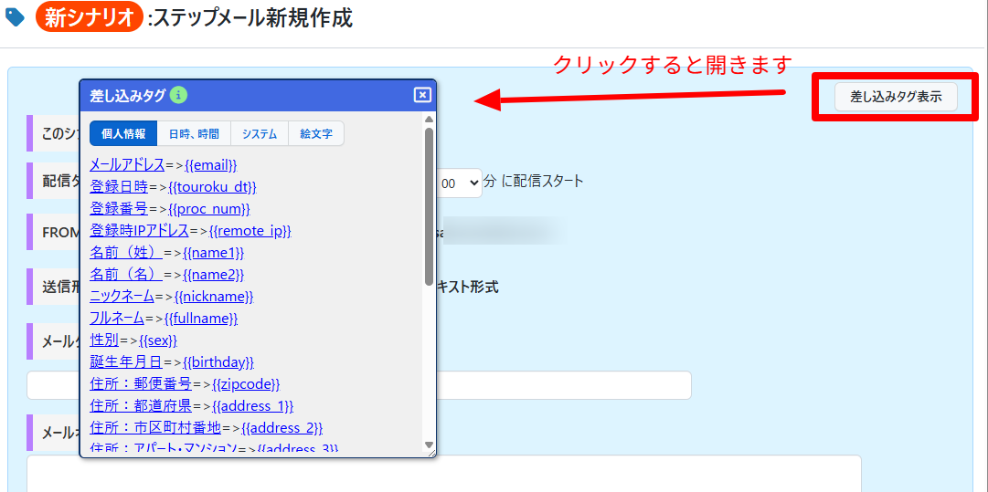This screenshot has width=988, height=492.
Task: Open the システム tab
Action: (260, 133)
